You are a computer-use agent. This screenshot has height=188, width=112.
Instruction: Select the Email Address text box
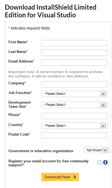(x=74, y=63)
